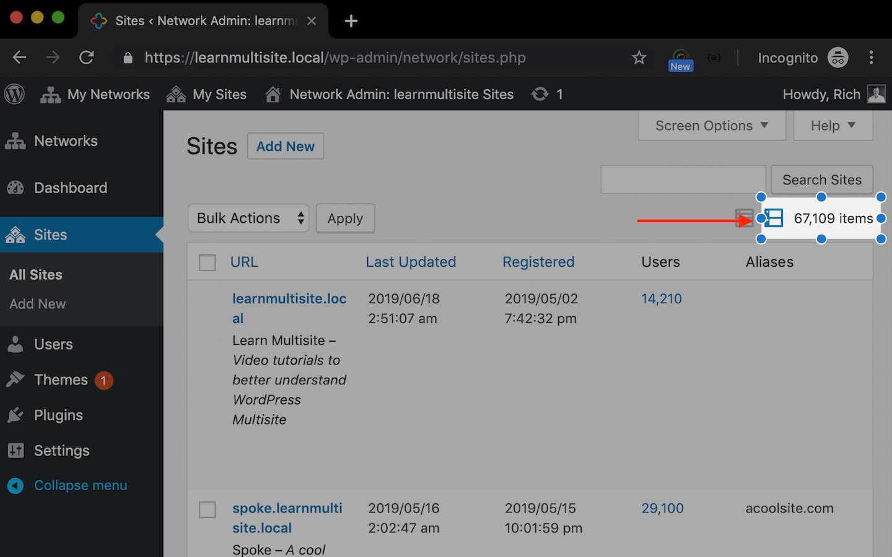Click inside the site search field

click(683, 179)
